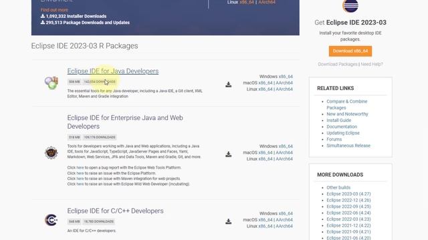
Task: Click 'here' link for Maven integration issue
Action: click(x=80, y=179)
